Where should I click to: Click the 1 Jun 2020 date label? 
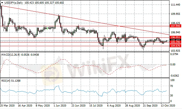point(60,106)
